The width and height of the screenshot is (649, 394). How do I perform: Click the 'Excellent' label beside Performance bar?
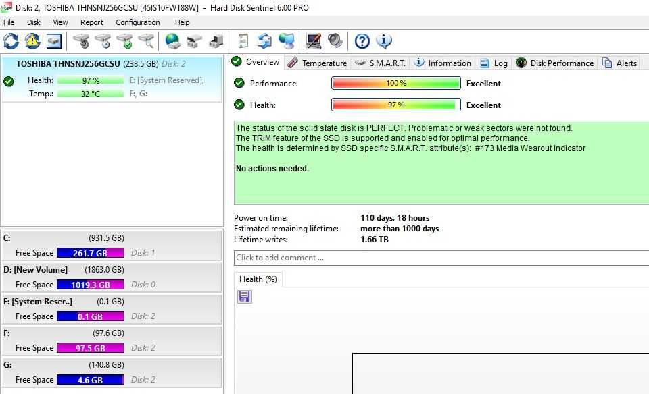point(483,84)
